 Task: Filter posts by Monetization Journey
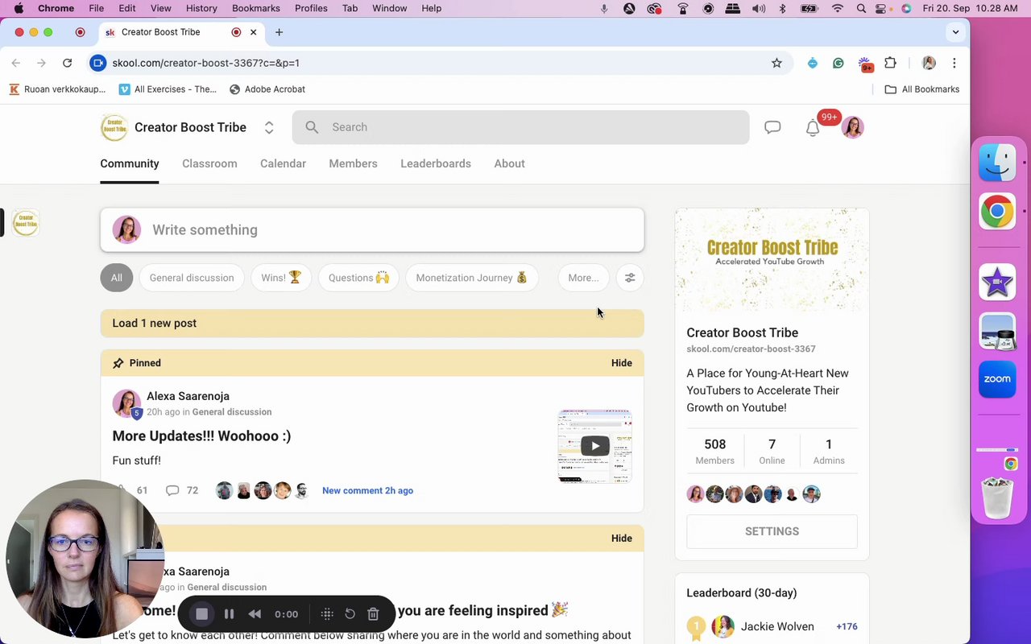471,278
